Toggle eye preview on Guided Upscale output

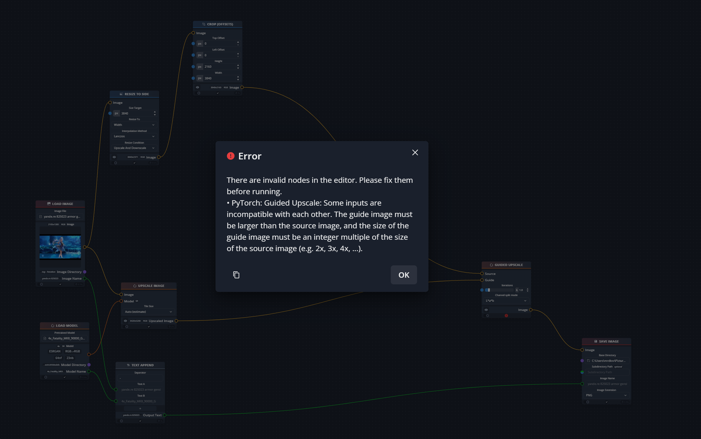(x=486, y=310)
